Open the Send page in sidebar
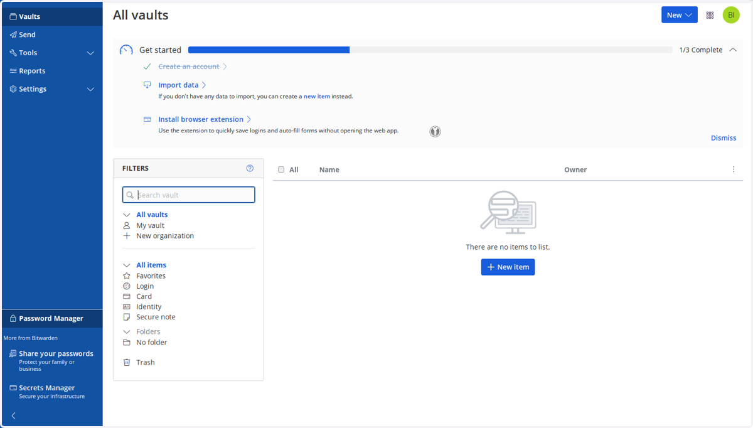This screenshot has width=753, height=428. (52, 35)
